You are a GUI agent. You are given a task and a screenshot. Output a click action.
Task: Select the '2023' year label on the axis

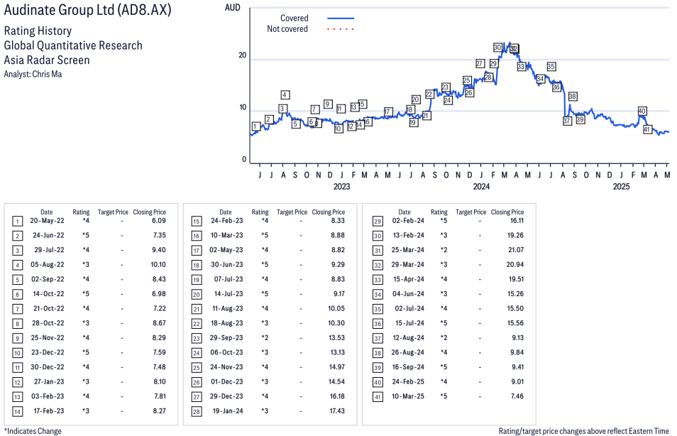[x=341, y=186]
